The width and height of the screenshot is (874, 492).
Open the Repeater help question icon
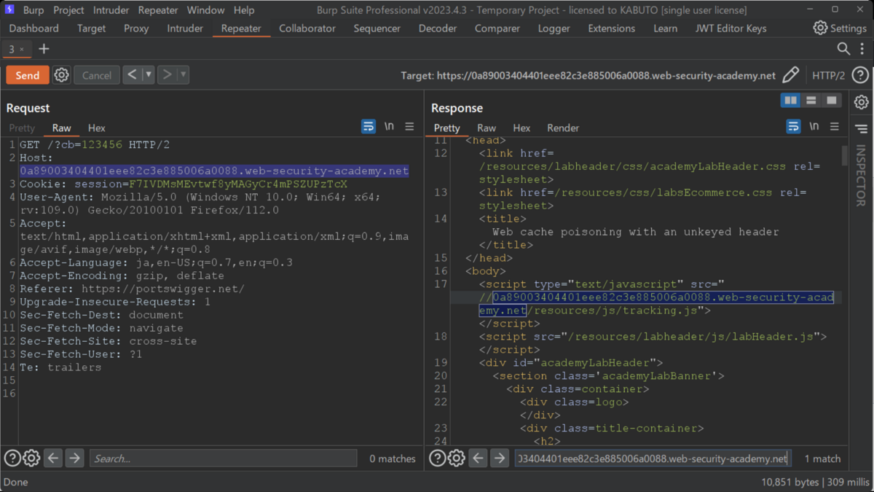[x=860, y=75]
